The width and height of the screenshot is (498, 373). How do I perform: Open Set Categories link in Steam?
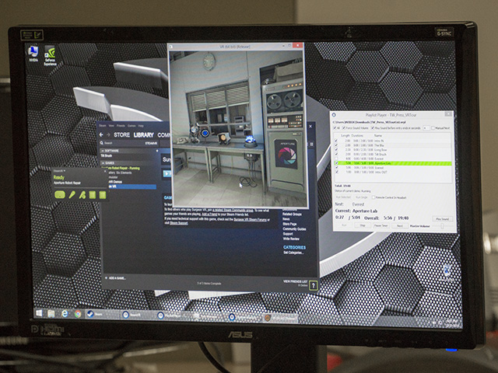(293, 253)
